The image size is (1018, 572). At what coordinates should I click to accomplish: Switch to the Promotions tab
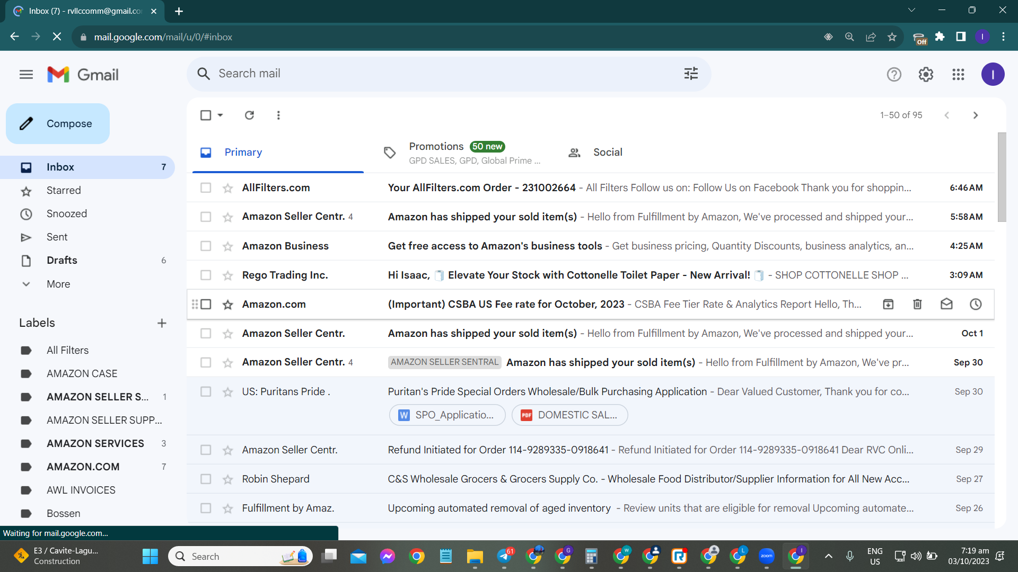pyautogui.click(x=462, y=153)
